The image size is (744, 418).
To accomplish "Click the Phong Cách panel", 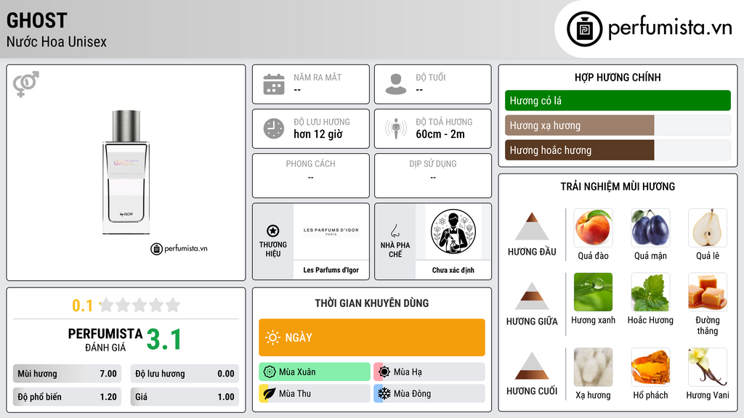I will point(311,176).
